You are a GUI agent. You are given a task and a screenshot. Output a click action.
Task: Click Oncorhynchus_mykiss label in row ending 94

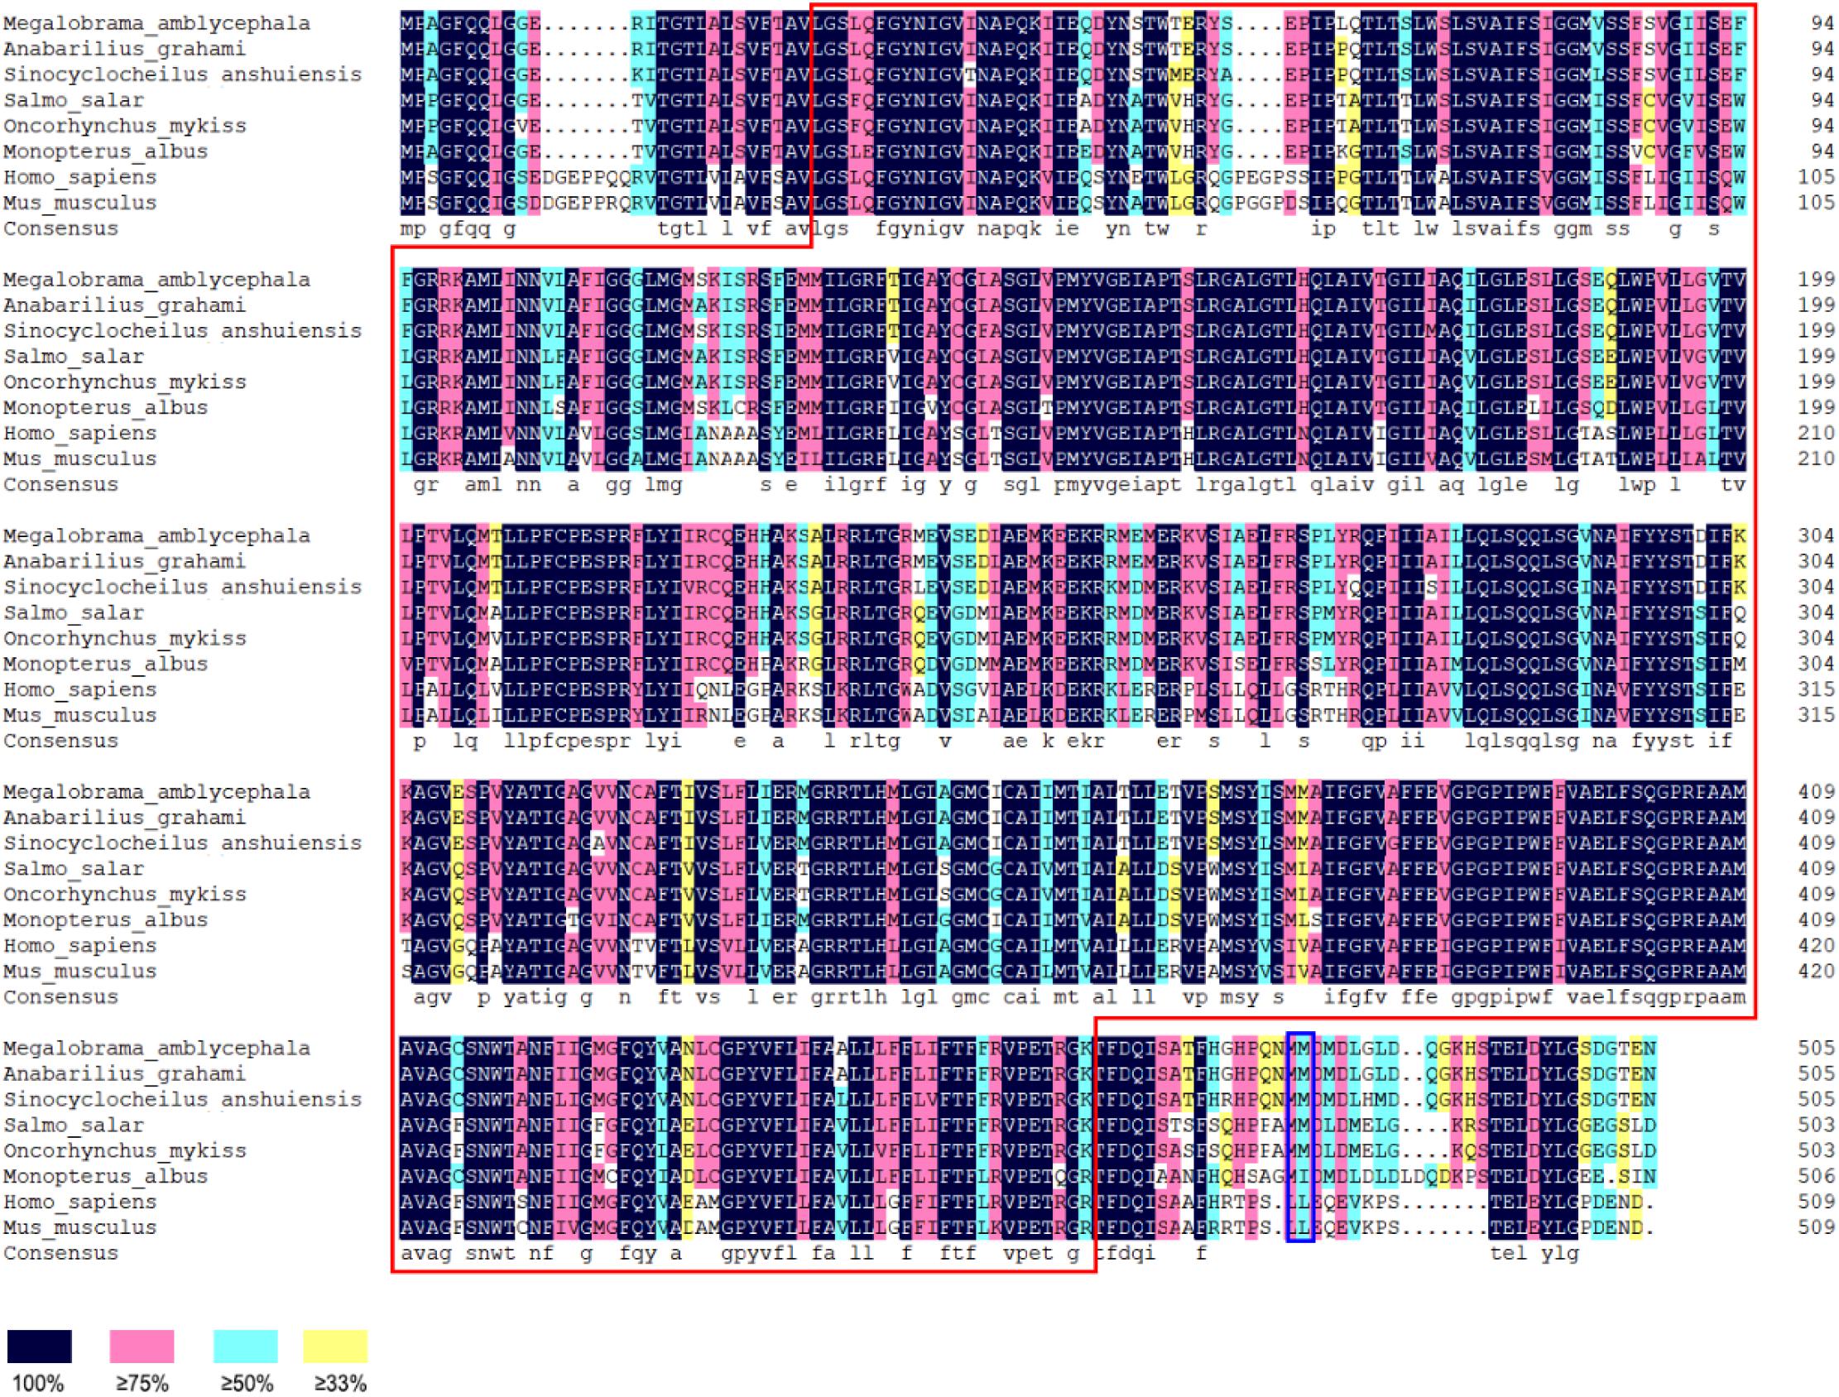(125, 127)
